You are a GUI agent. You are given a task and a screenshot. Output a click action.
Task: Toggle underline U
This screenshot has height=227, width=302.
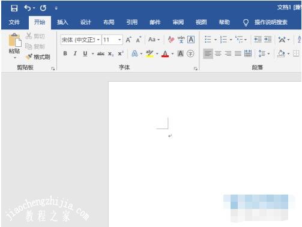coord(85,53)
